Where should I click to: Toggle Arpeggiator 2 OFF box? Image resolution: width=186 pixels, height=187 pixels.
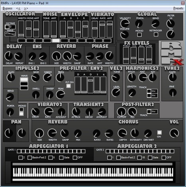pyautogui.click(x=164, y=157)
